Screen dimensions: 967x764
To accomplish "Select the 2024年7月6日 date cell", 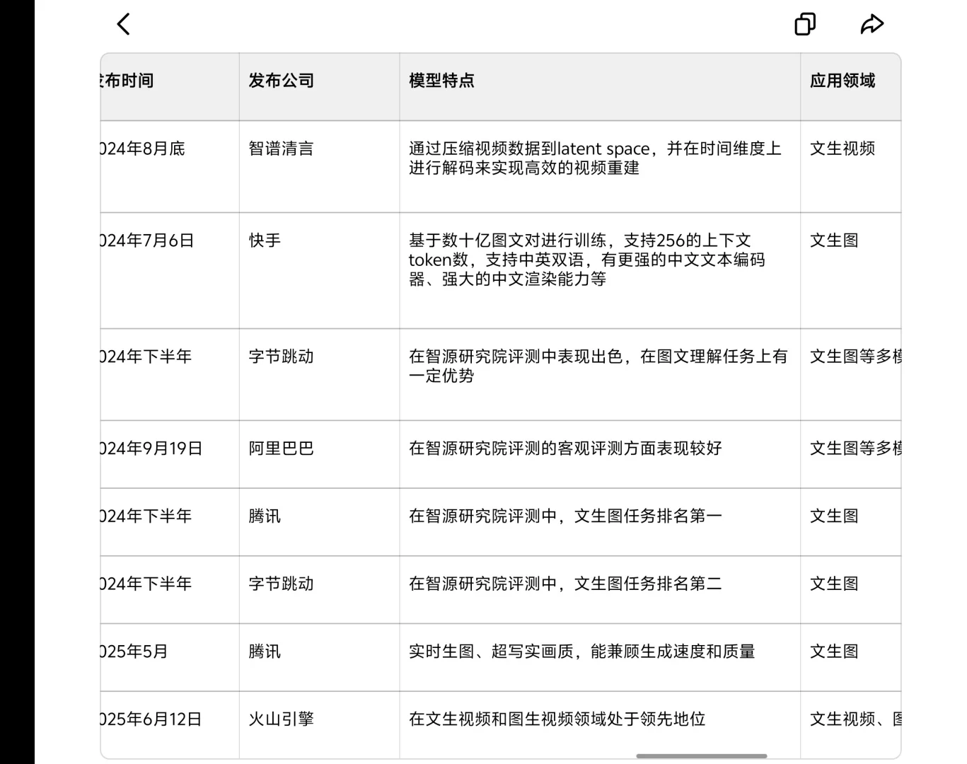I will click(x=170, y=270).
